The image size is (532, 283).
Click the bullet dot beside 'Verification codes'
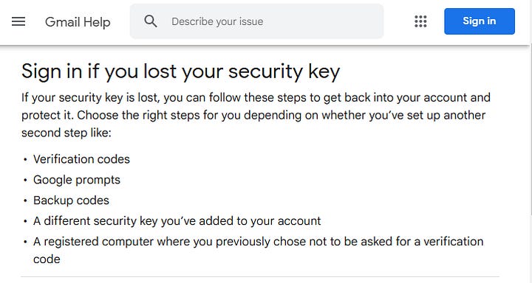click(x=25, y=159)
